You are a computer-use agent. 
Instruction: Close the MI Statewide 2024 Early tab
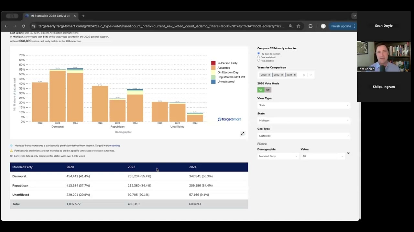pyautogui.click(x=75, y=16)
